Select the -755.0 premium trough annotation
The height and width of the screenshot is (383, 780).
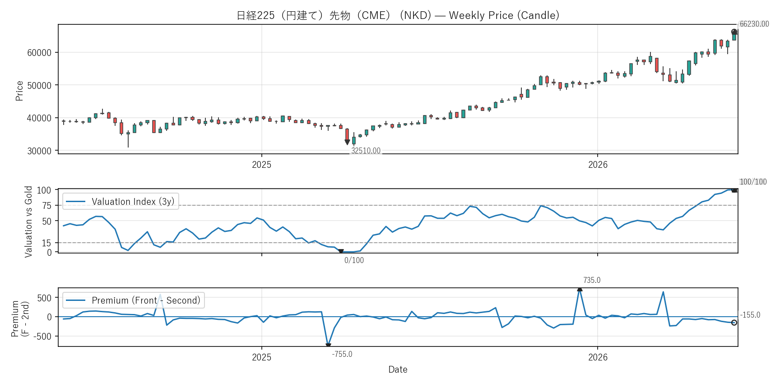tap(342, 354)
